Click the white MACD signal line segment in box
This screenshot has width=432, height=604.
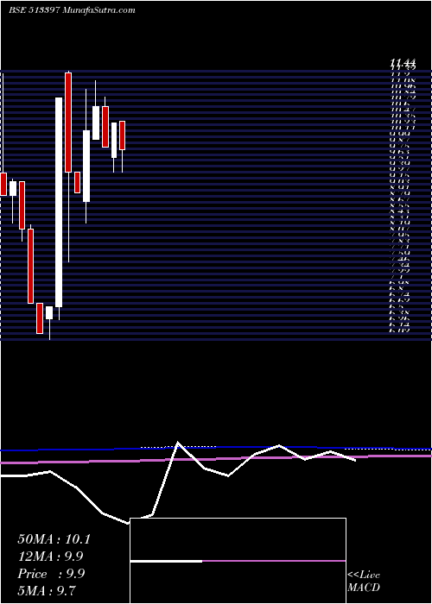click(x=166, y=561)
